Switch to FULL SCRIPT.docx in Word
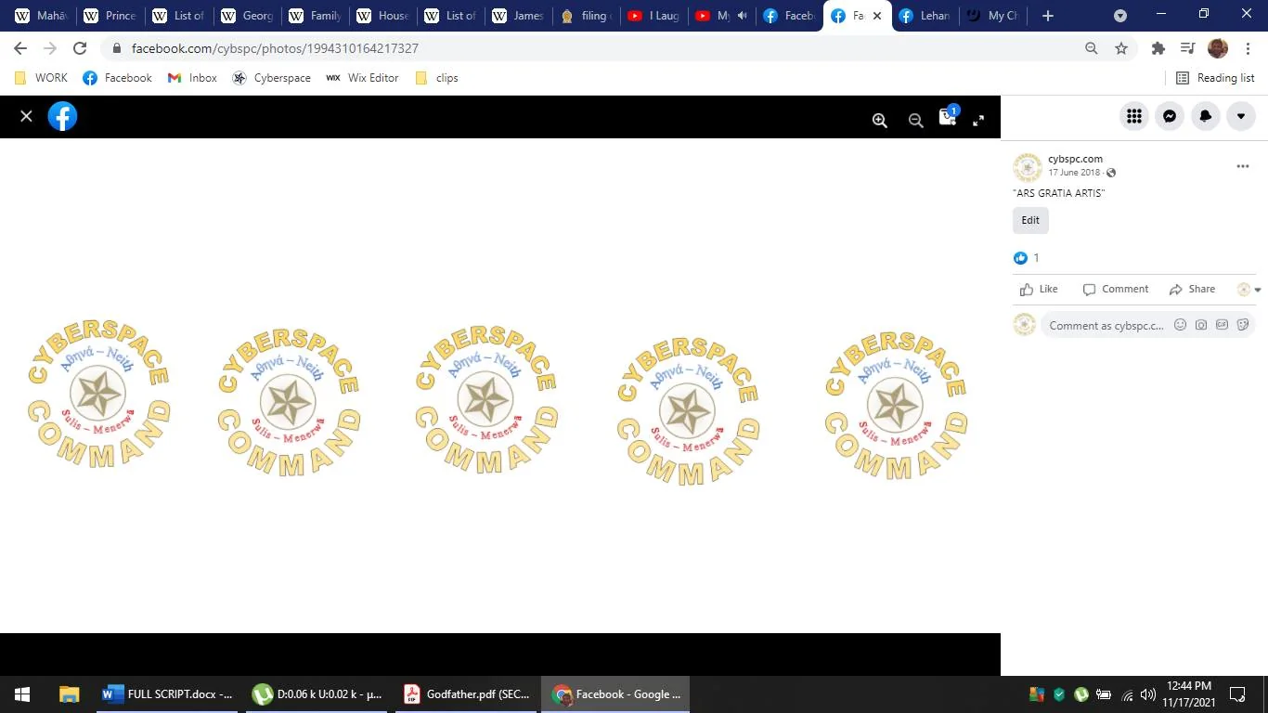This screenshot has width=1268, height=713. [168, 694]
